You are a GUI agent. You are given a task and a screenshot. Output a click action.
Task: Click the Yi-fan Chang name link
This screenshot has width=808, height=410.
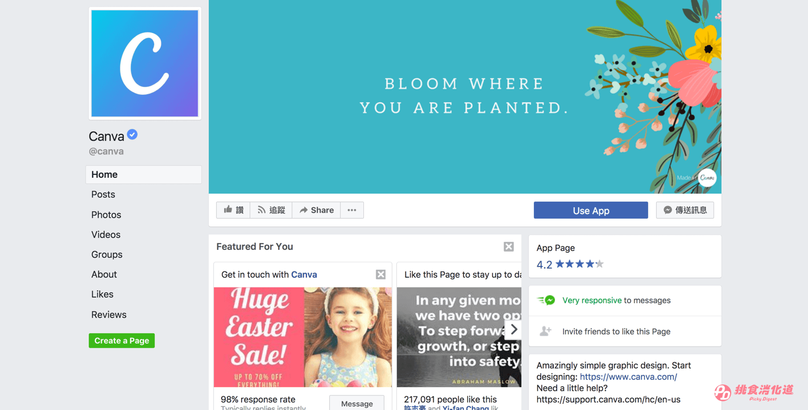pos(466,408)
